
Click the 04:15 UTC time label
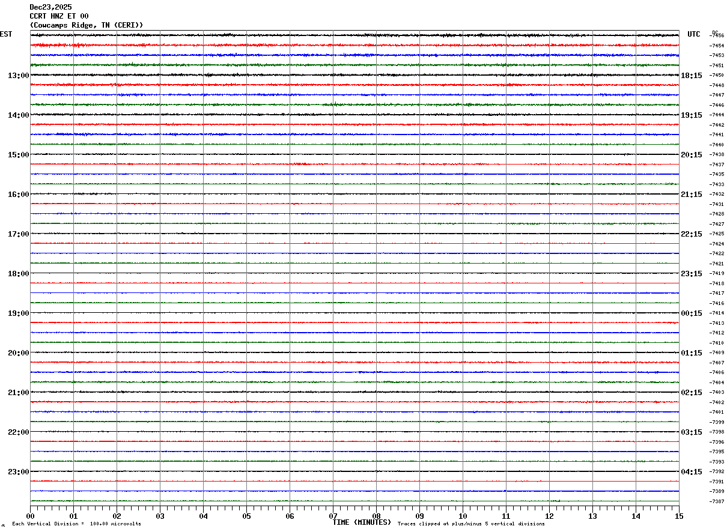click(692, 472)
